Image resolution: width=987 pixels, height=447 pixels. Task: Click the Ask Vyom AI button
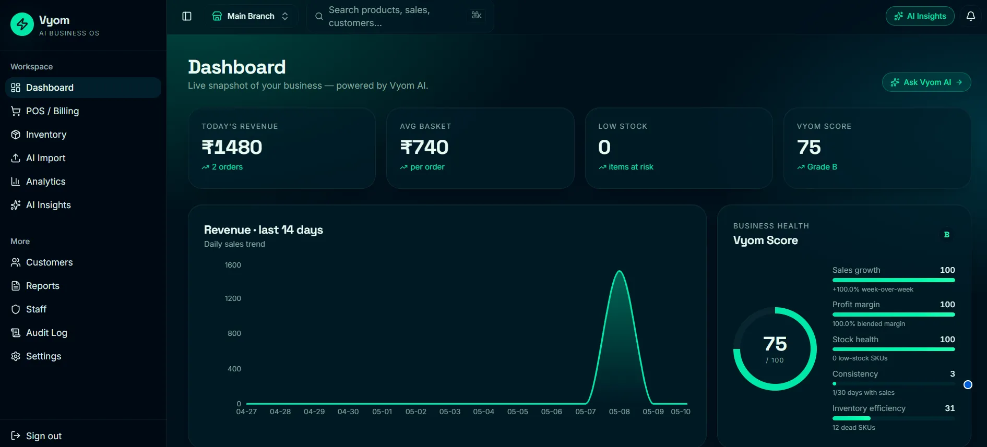click(x=926, y=82)
